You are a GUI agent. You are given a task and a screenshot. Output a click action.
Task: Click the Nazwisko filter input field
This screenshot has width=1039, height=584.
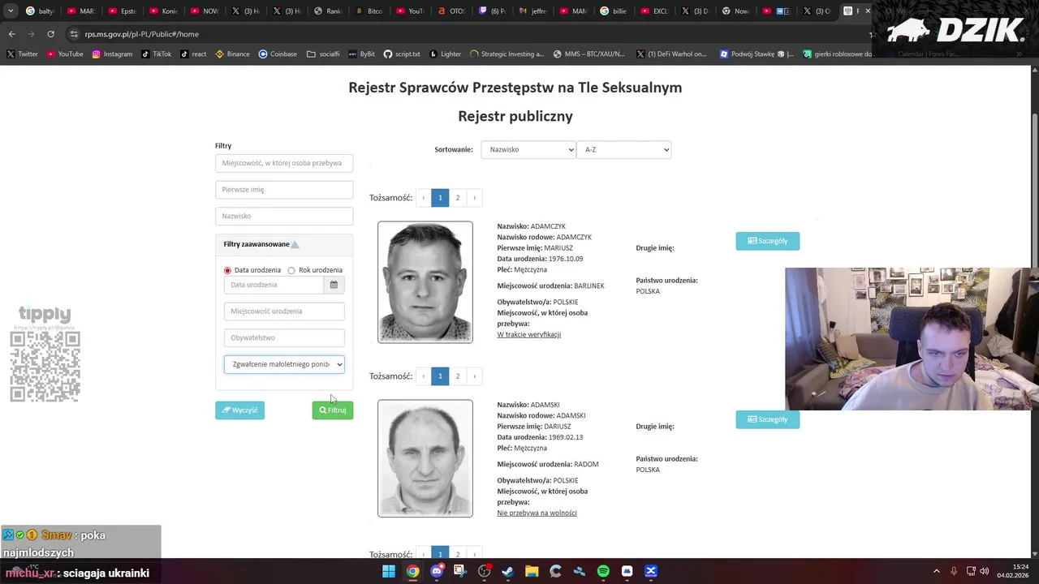coord(284,216)
